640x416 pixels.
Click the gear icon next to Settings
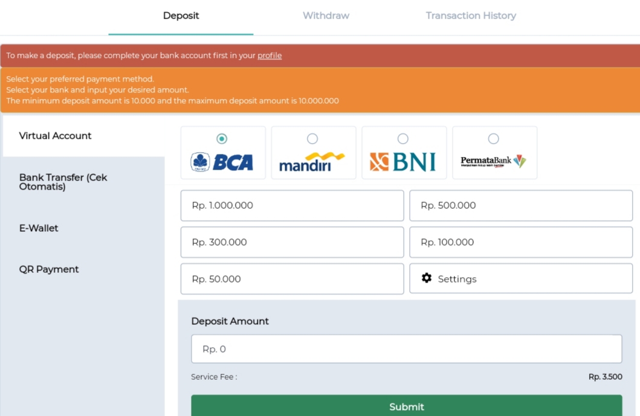[427, 278]
